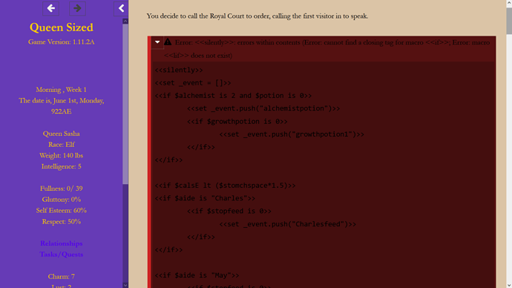
Task: Click the Charlesfeed push code line
Action: pos(288,224)
